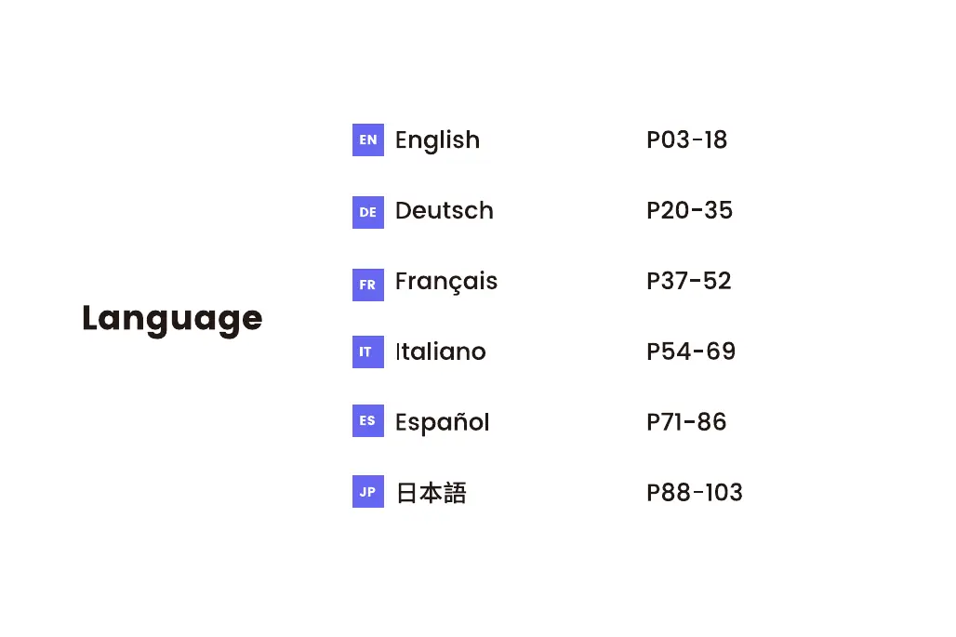Click the bold Language heading
Screen dimensions: 956x637
click(x=172, y=319)
